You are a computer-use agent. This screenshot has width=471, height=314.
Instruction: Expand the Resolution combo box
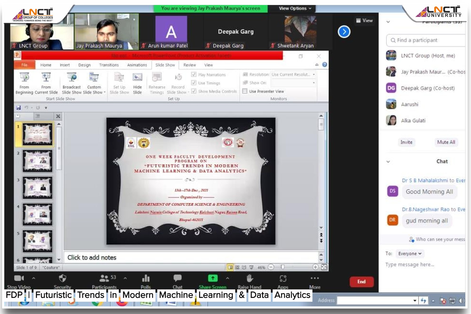313,75
